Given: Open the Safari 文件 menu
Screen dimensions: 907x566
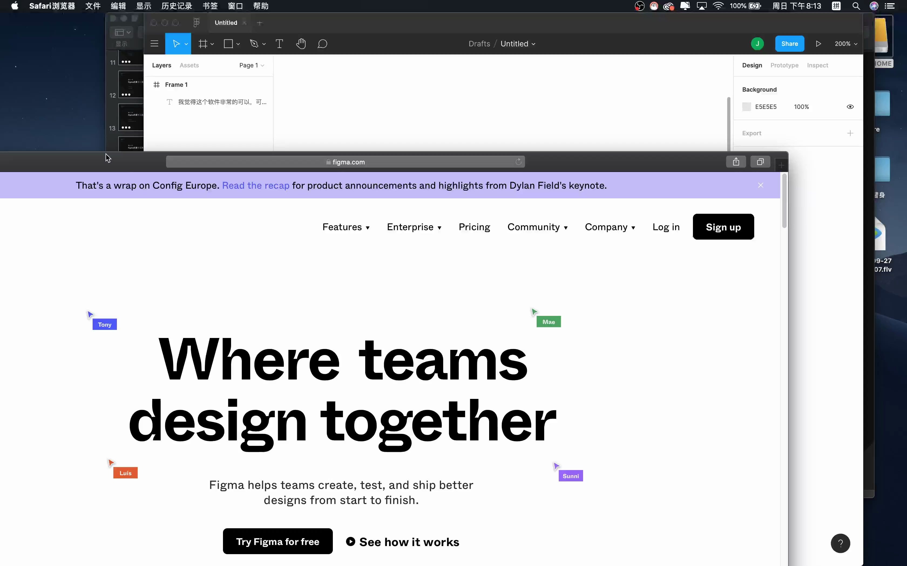Looking at the screenshot, I should click(93, 6).
